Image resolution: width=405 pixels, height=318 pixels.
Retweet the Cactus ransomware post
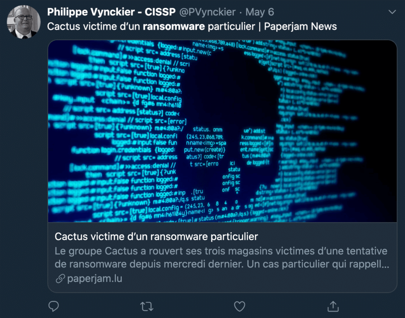[147, 307]
